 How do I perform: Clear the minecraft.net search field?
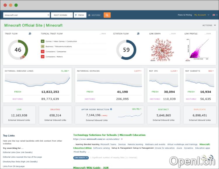[x=48, y=15]
